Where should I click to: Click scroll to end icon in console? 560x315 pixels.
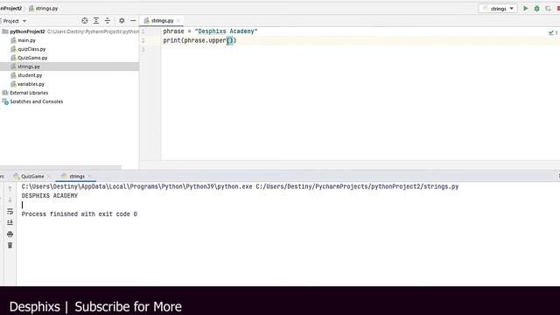(x=10, y=222)
